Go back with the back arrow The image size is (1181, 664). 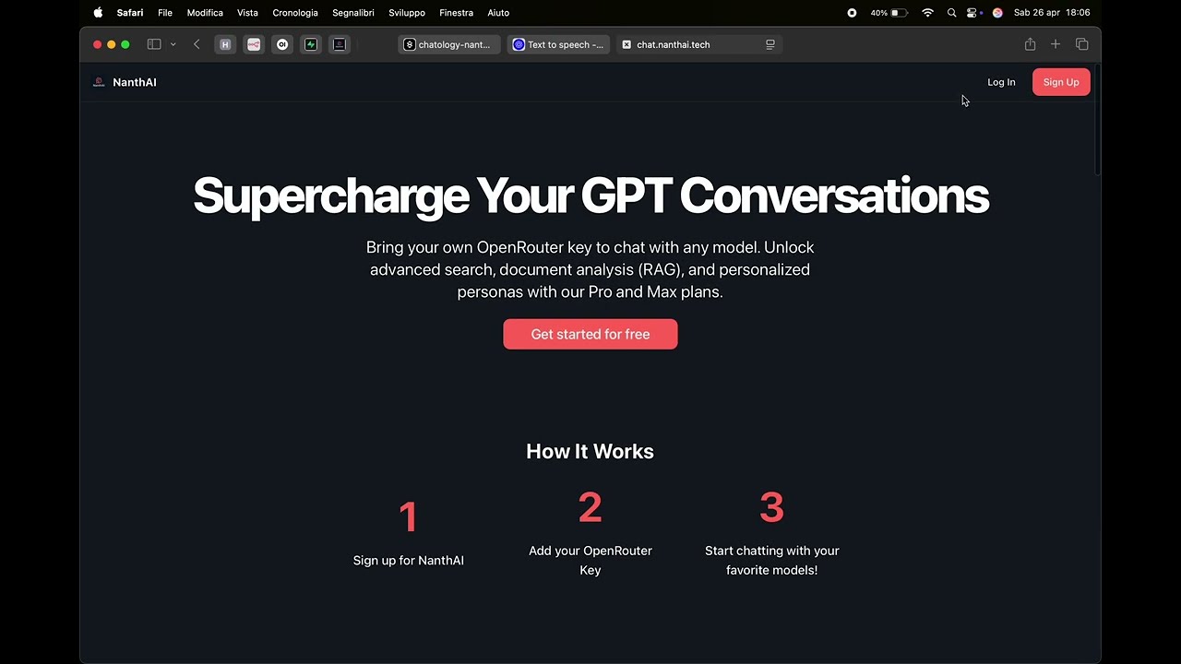(197, 44)
